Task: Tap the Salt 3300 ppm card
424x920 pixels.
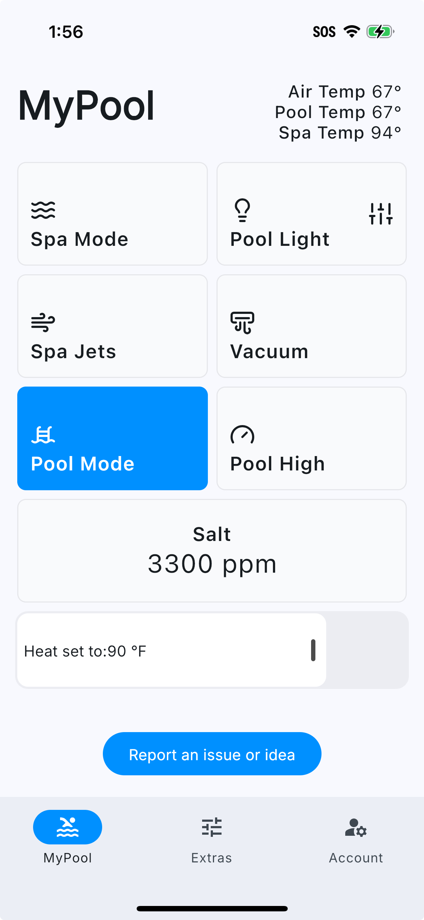Action: pyautogui.click(x=212, y=550)
